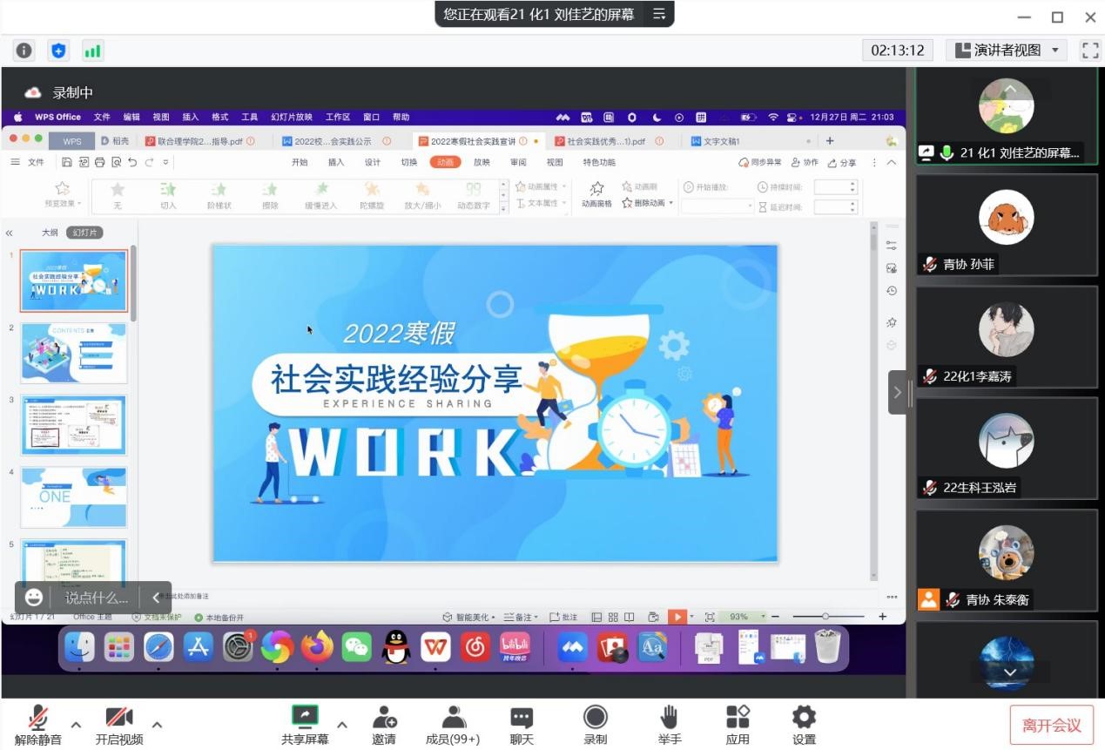1105x750 pixels.
Task: Open Tencent Meeting icon in the dock
Action: click(x=572, y=647)
